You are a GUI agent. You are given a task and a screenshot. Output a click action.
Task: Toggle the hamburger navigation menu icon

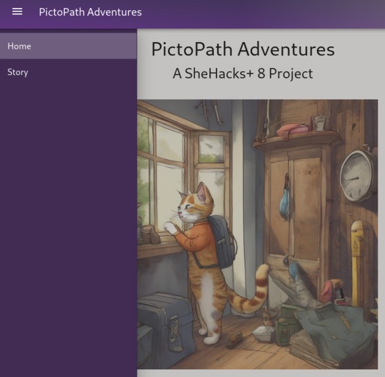(17, 12)
